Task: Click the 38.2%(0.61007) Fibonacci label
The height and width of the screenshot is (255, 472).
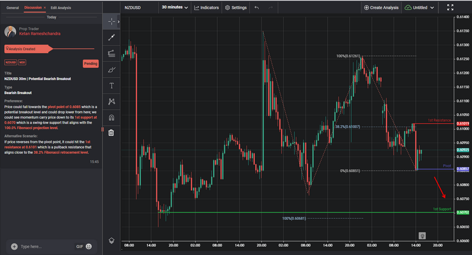Action: pos(347,127)
